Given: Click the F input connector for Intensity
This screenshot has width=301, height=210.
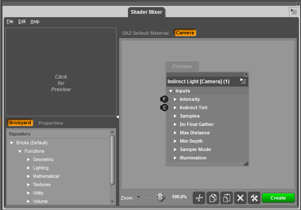Looking at the screenshot, I should coord(164,99).
